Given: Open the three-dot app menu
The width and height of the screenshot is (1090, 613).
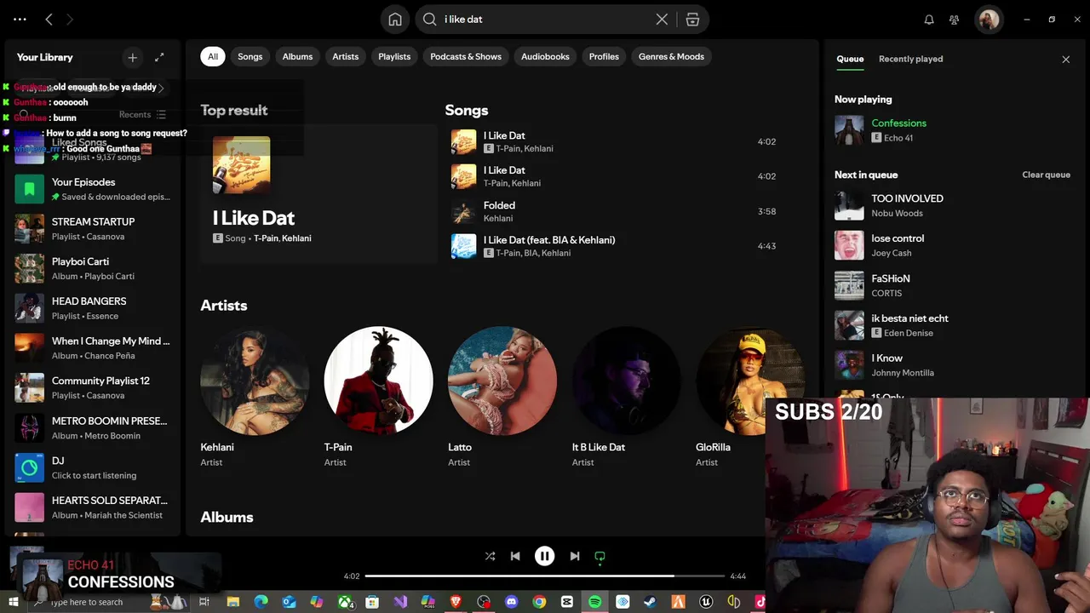Looking at the screenshot, I should click(20, 20).
